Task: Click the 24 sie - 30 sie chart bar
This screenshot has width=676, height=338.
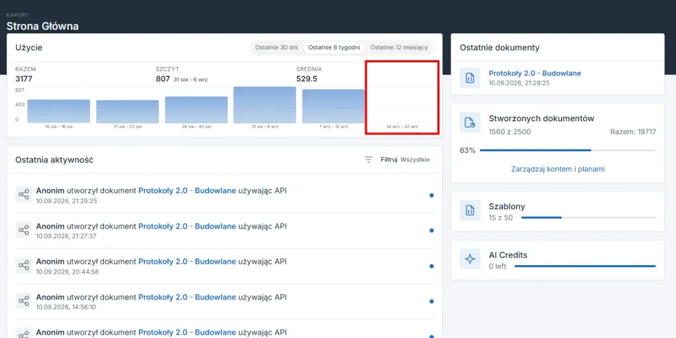Action: pos(196,109)
